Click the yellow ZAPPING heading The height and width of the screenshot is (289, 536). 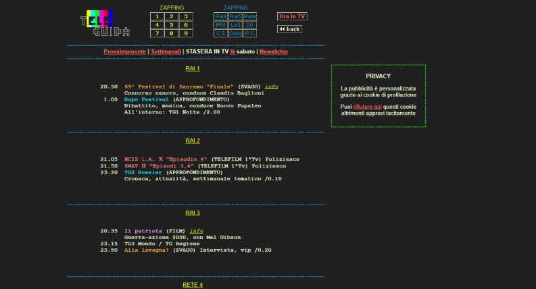(172, 8)
